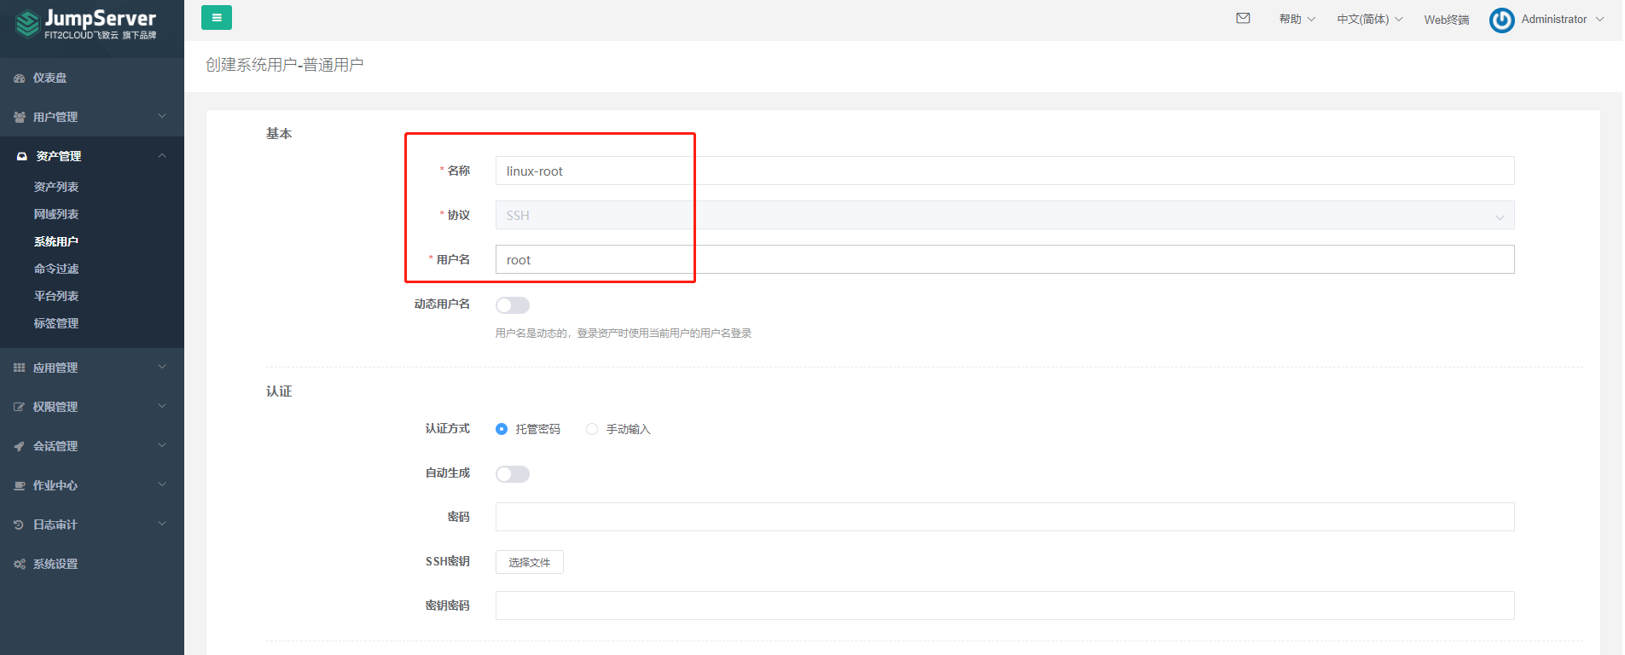
Task: Expand the 应用管理 menu chevron
Action: coord(162,368)
